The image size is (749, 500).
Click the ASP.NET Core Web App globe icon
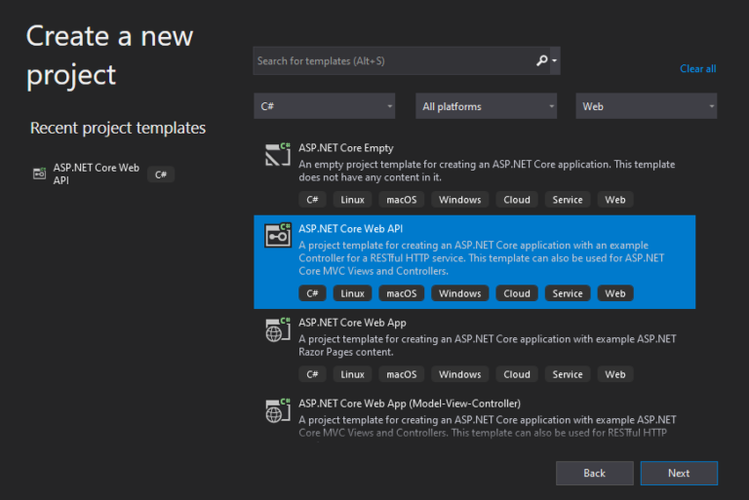tap(278, 329)
